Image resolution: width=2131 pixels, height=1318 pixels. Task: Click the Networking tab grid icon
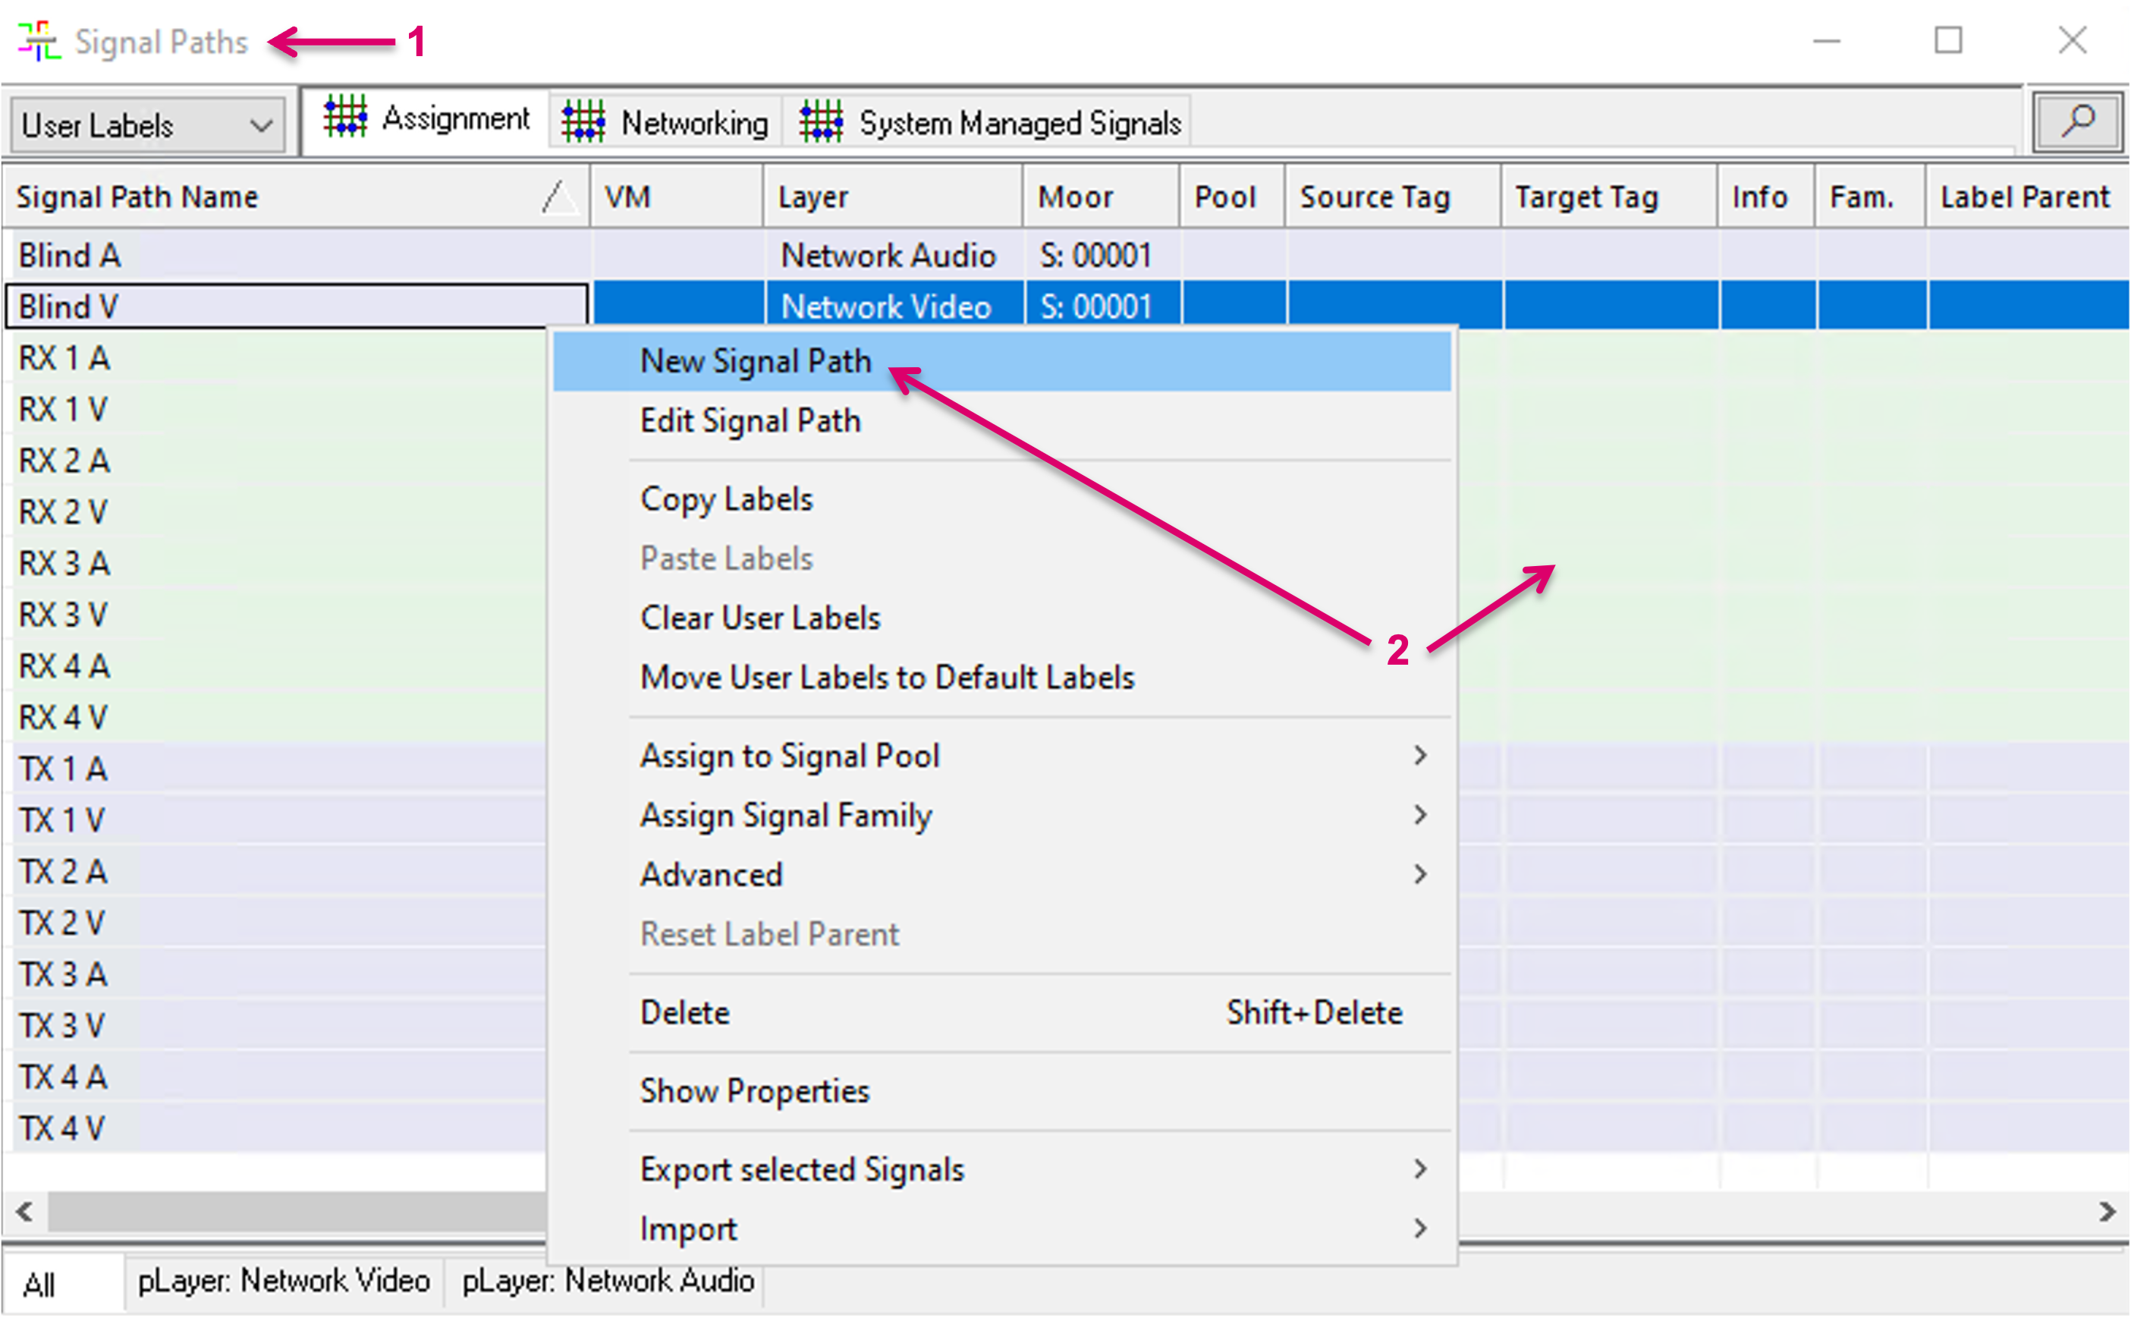583,121
